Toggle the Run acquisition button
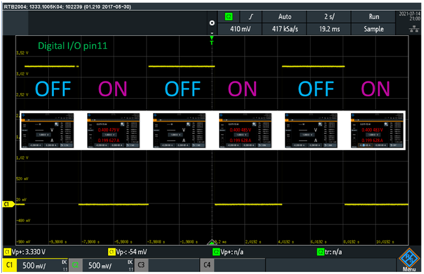 click(373, 17)
